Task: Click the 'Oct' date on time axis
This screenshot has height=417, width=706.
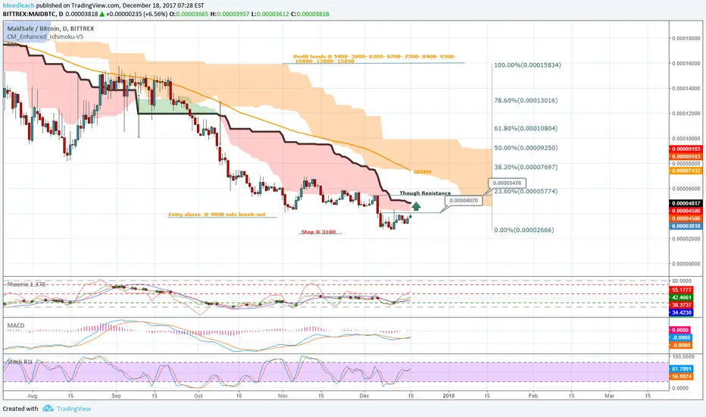Action: (x=198, y=396)
